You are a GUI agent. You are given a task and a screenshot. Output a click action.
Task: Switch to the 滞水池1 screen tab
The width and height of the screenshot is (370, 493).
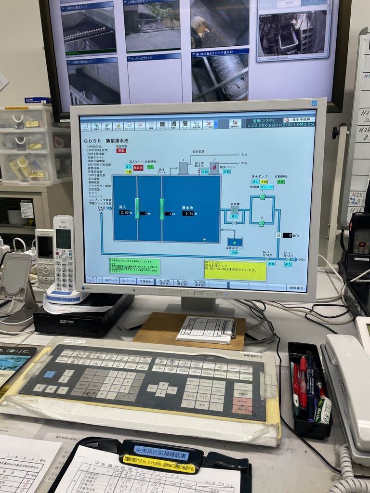[x=165, y=282]
